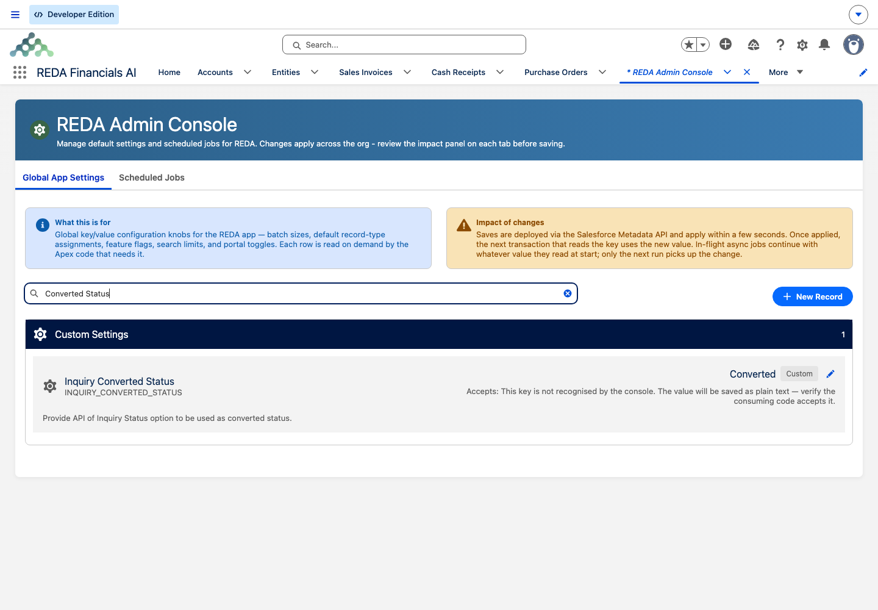878x610 pixels.
Task: Open the Setup gear icon
Action: coord(802,45)
